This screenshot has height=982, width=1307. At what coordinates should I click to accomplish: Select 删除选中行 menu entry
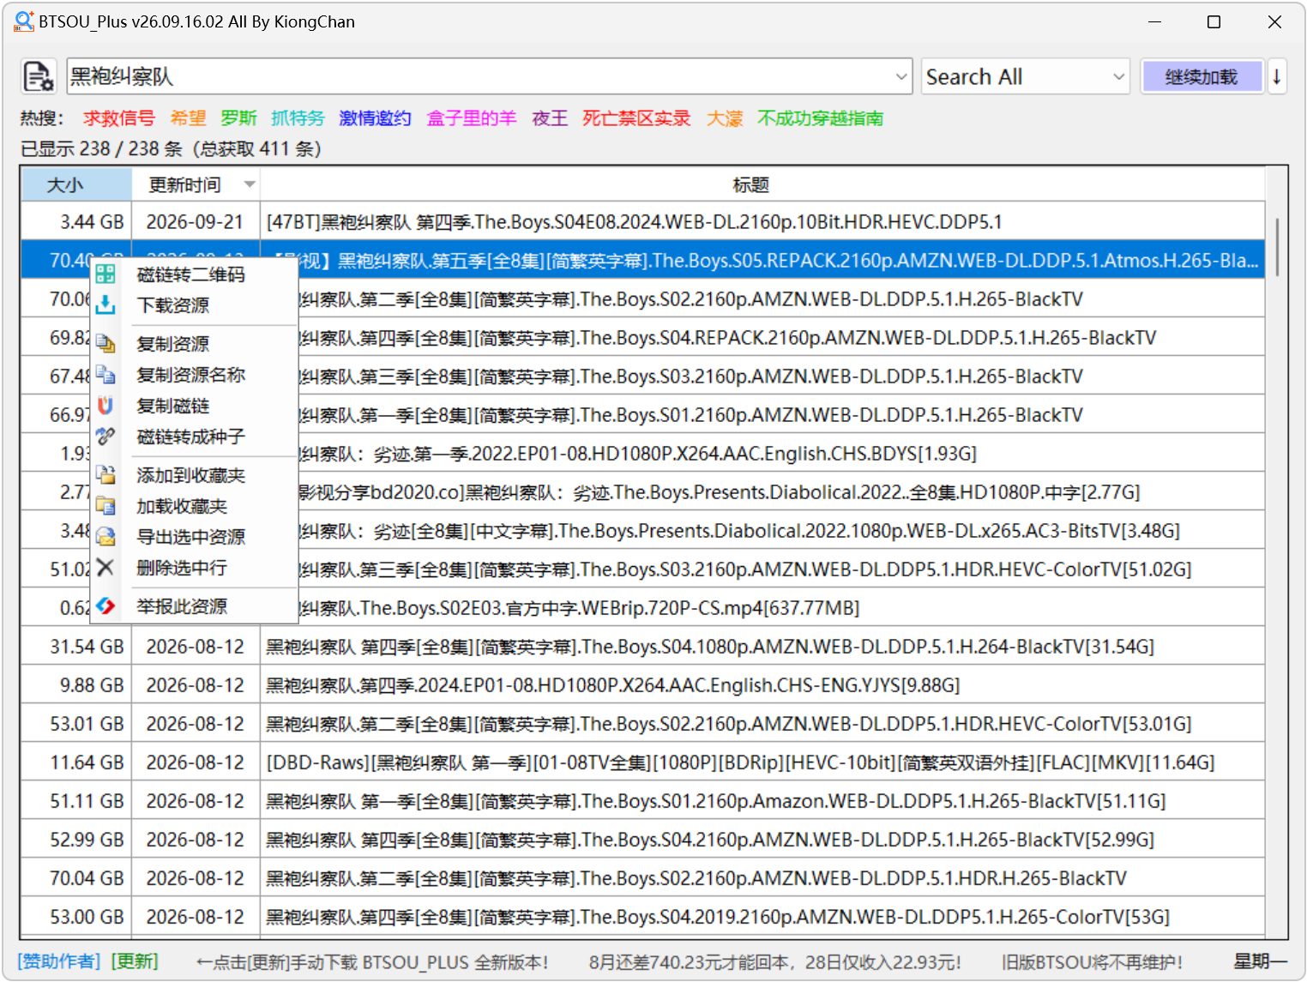pos(194,568)
